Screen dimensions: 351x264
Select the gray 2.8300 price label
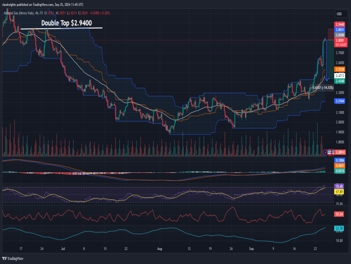click(x=339, y=35)
